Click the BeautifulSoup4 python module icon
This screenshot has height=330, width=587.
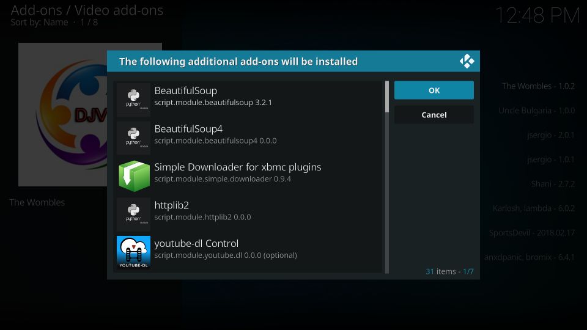[133, 137]
